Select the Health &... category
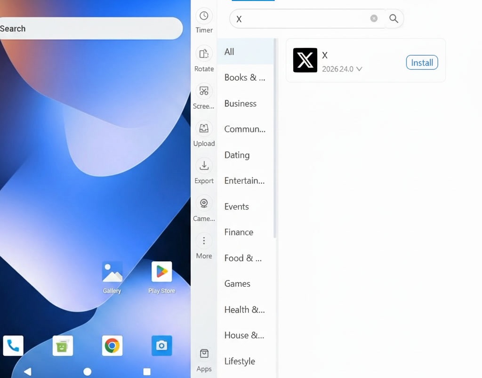Image resolution: width=482 pixels, height=378 pixels. click(x=245, y=309)
